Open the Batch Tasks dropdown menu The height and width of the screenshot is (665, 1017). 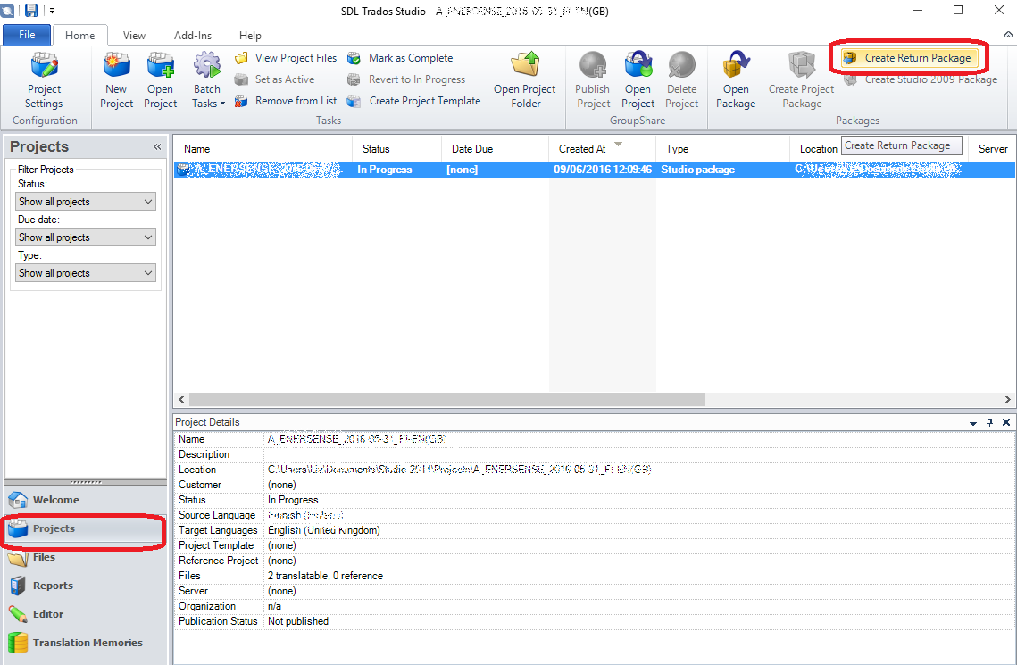(x=207, y=81)
